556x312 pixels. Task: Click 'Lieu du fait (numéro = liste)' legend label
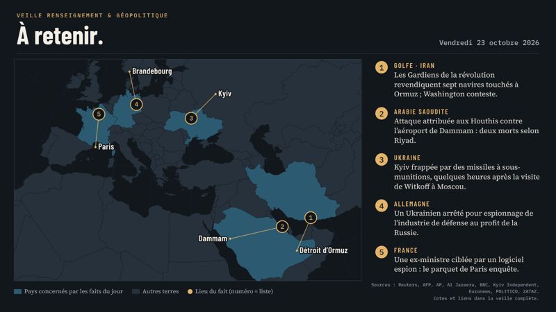pyautogui.click(x=234, y=291)
